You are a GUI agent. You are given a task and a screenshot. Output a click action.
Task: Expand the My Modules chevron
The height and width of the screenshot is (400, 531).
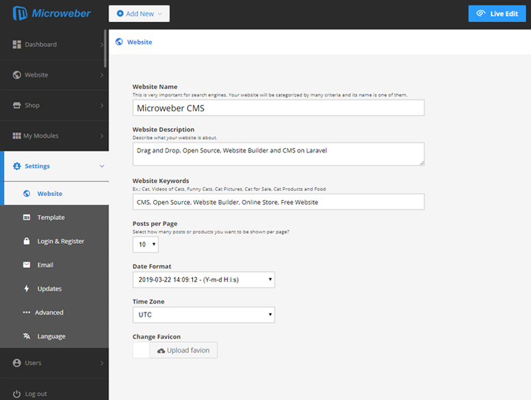pyautogui.click(x=102, y=136)
